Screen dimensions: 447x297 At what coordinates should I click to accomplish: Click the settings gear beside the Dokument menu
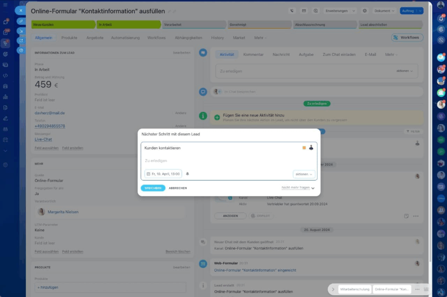click(364, 10)
